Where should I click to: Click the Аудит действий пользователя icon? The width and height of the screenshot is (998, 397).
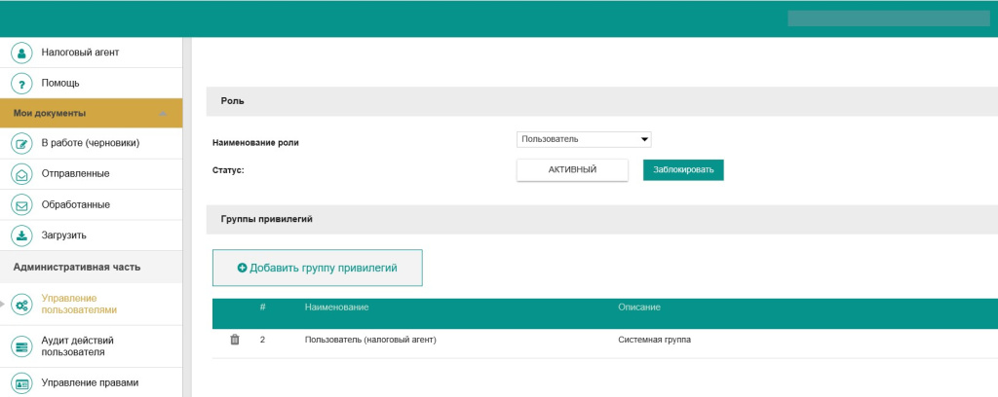pyautogui.click(x=22, y=345)
